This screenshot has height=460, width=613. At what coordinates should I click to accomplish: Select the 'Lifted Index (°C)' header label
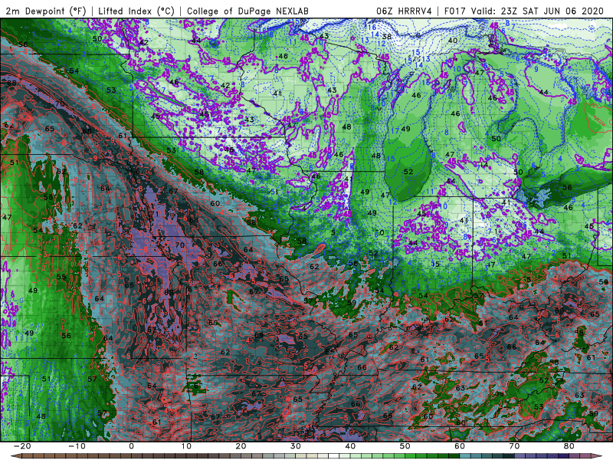point(136,11)
